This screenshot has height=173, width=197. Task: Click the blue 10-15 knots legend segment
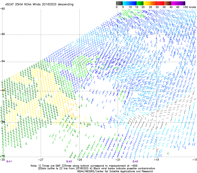click(x=133, y=3)
